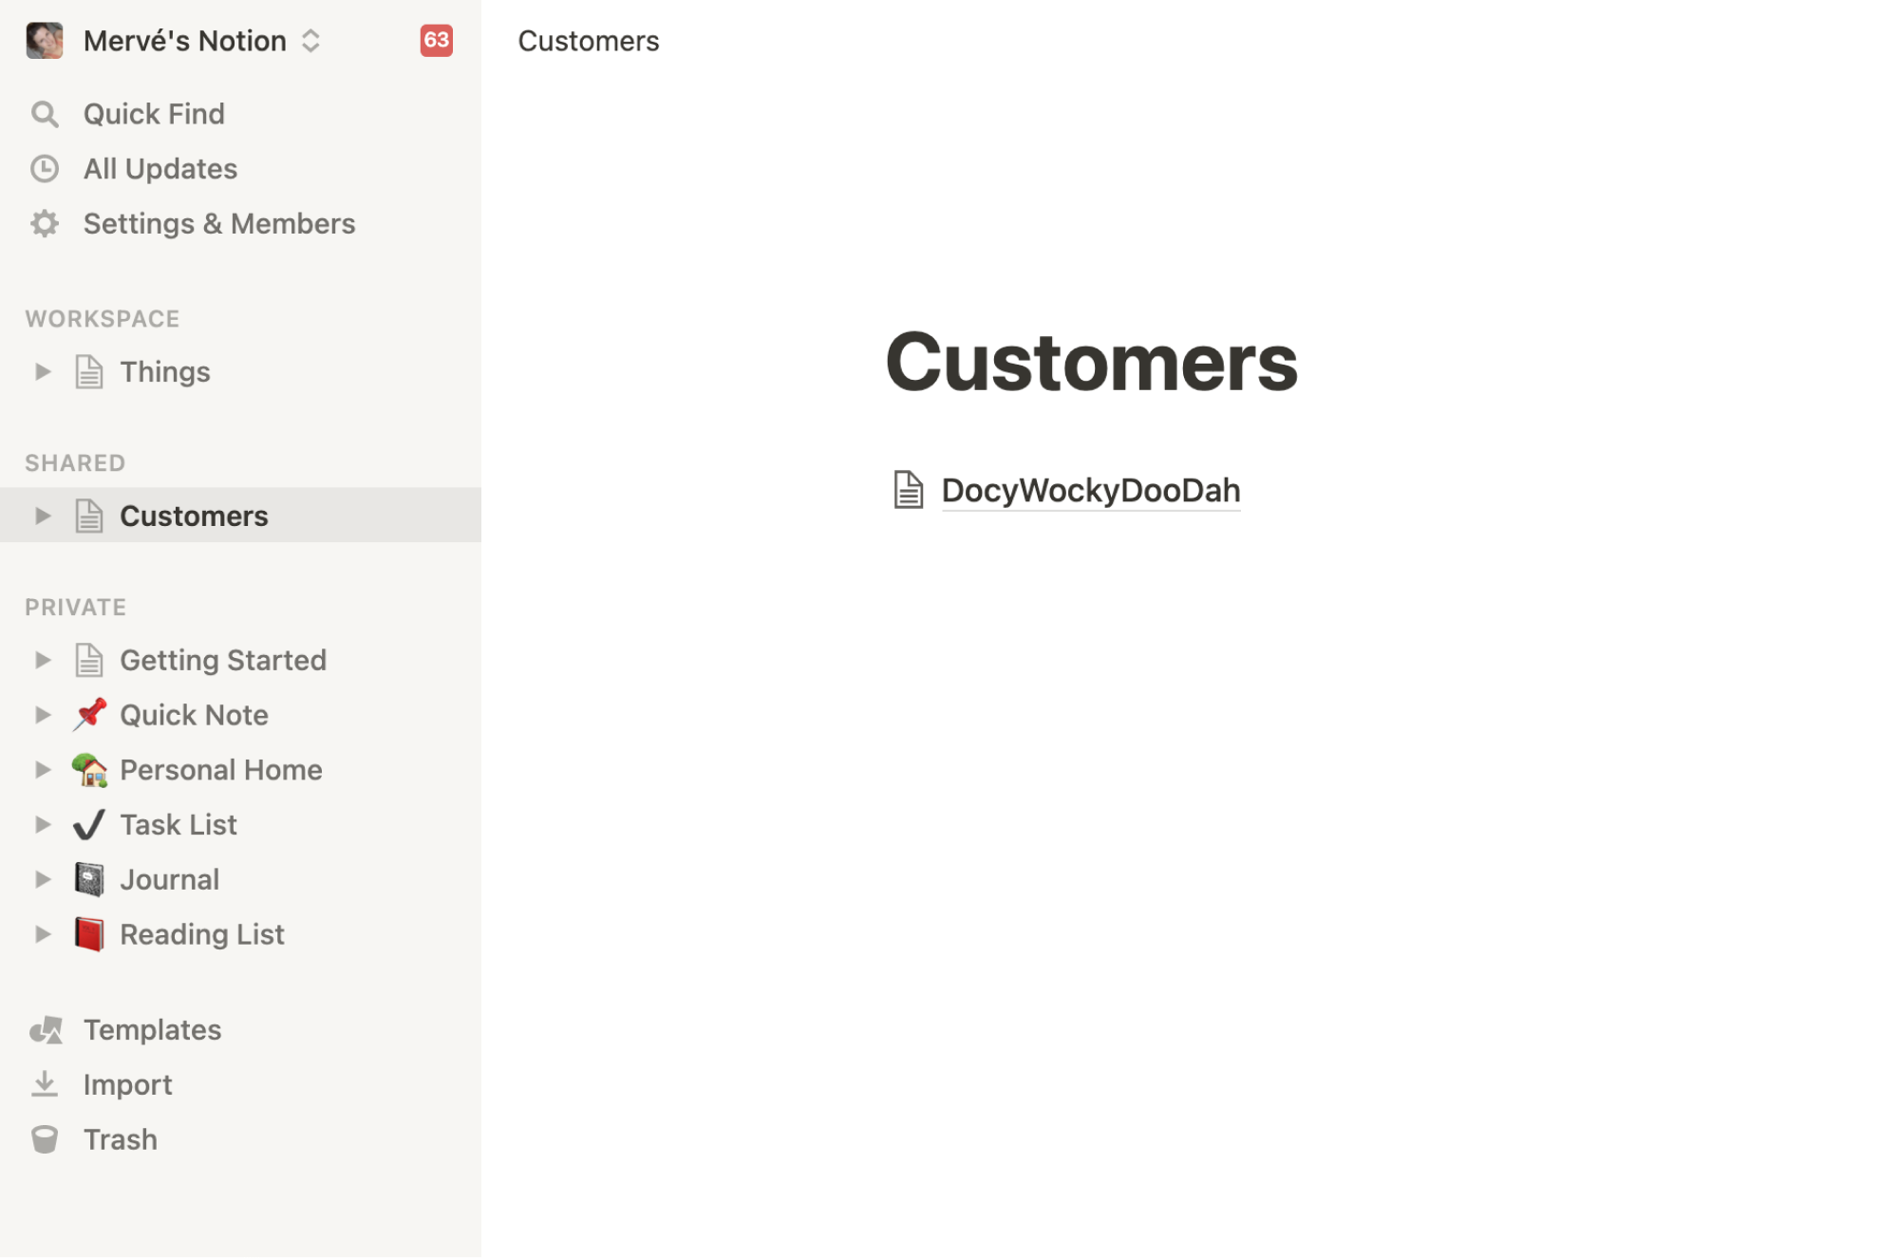The image size is (1899, 1258).
Task: Expand the Journal page toggle
Action: [x=43, y=879]
